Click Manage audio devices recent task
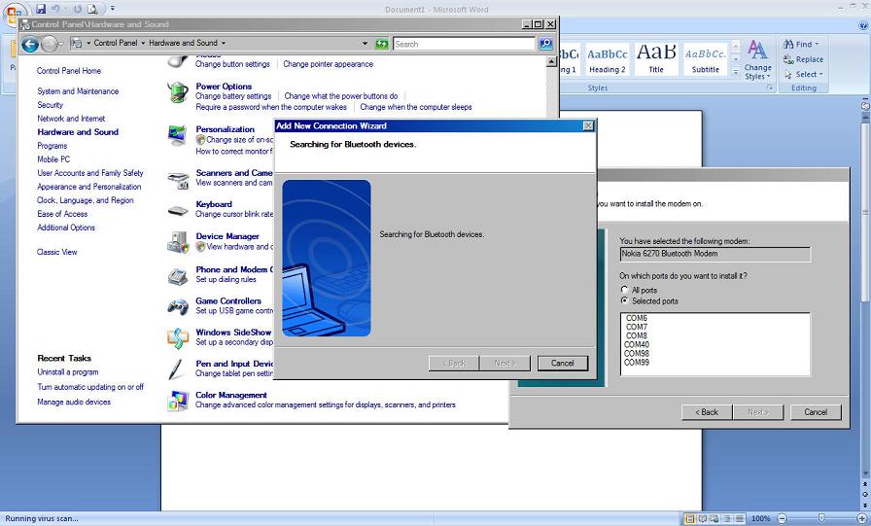The image size is (871, 526). point(74,402)
